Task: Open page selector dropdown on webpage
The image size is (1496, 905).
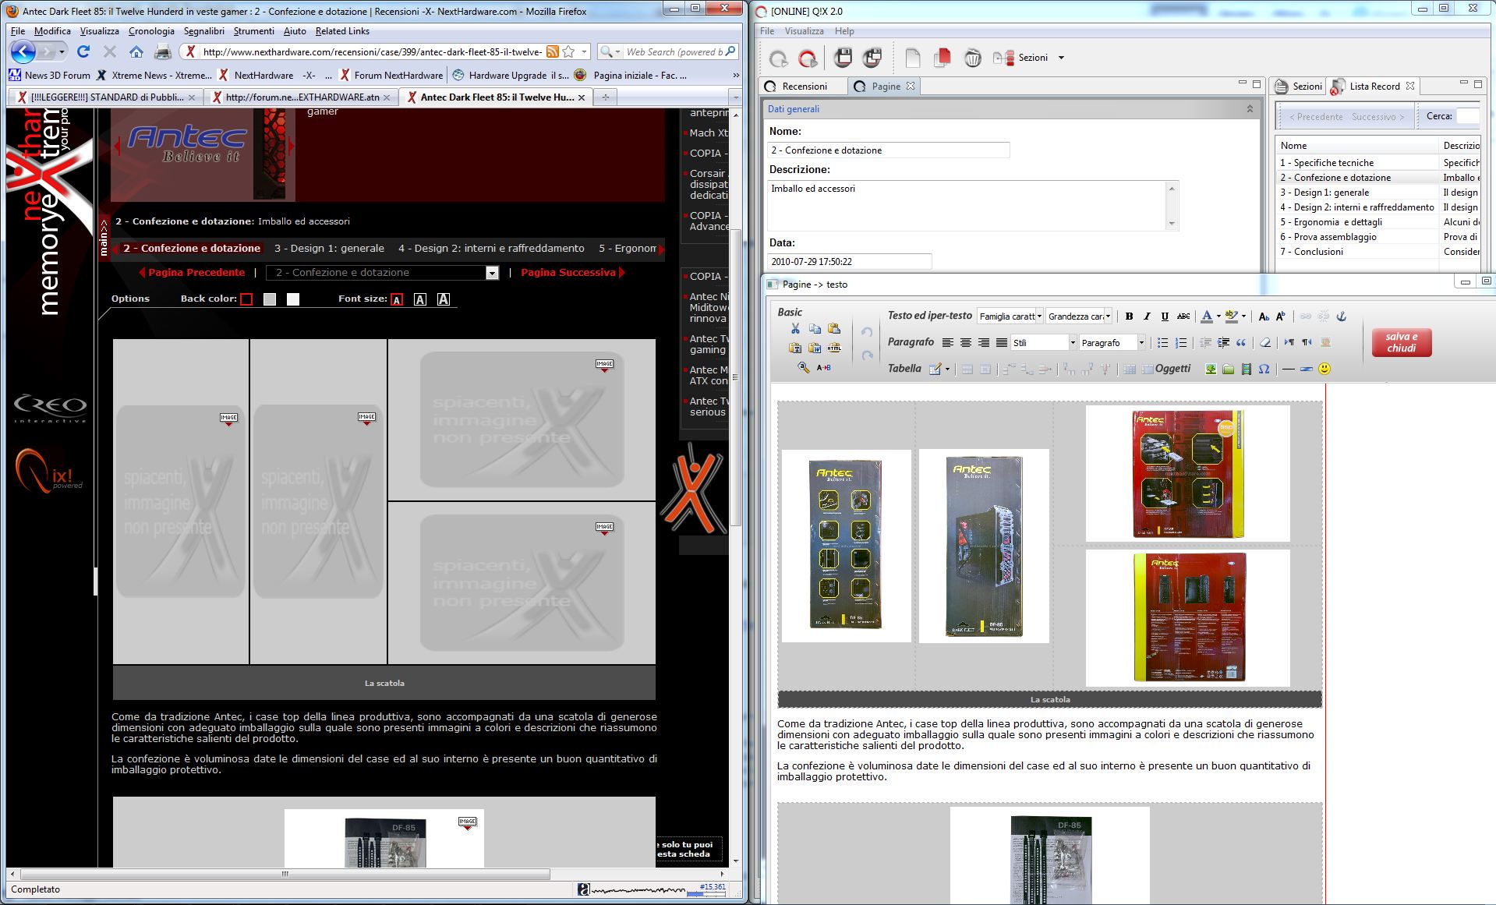Action: [x=492, y=273]
